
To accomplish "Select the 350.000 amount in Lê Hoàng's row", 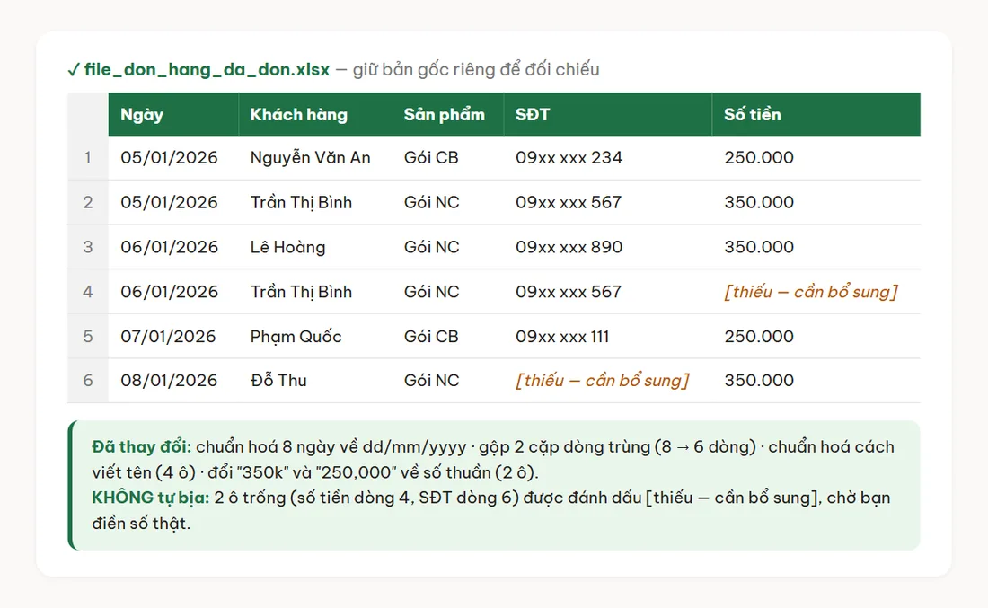I will pos(759,247).
